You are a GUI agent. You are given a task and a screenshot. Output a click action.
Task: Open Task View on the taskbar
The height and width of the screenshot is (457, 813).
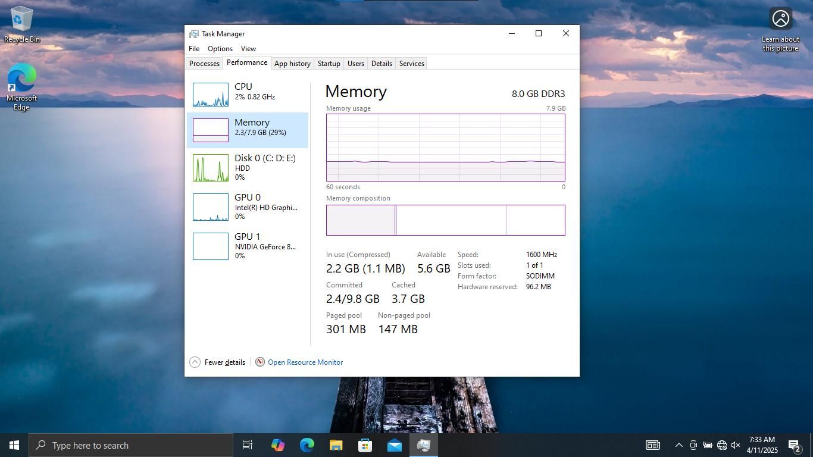click(248, 445)
